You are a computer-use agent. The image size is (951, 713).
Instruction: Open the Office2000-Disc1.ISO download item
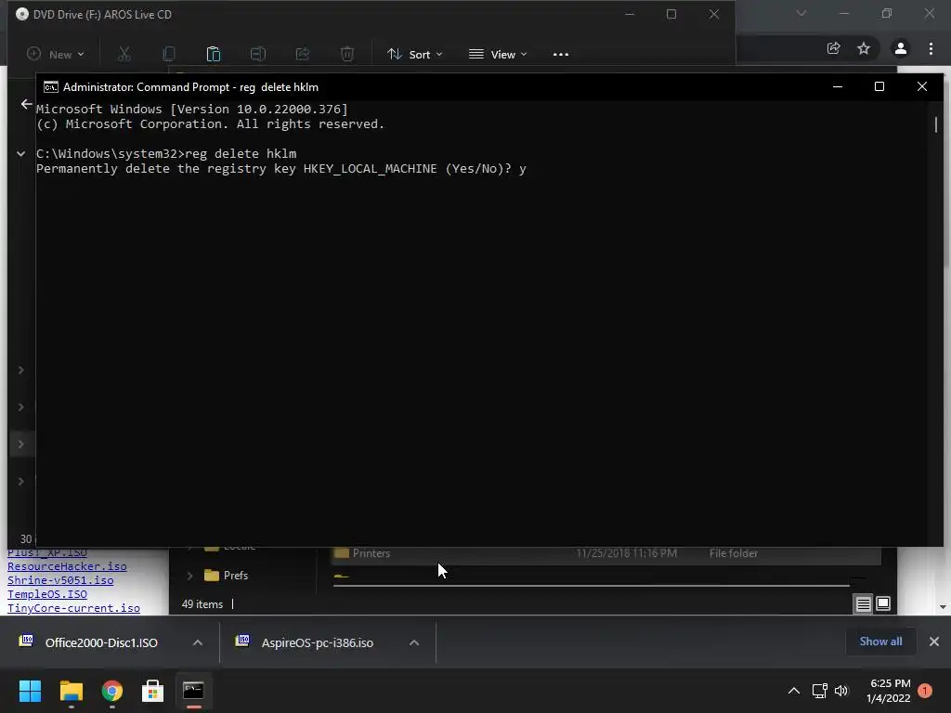tap(100, 642)
